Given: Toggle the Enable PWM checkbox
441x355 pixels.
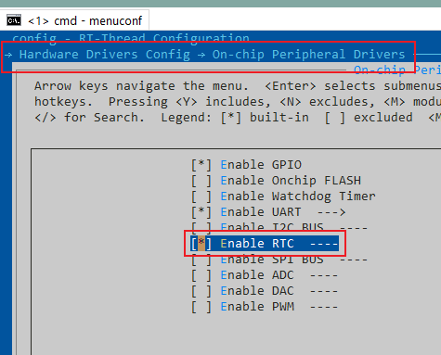Looking at the screenshot, I should pos(201,307).
